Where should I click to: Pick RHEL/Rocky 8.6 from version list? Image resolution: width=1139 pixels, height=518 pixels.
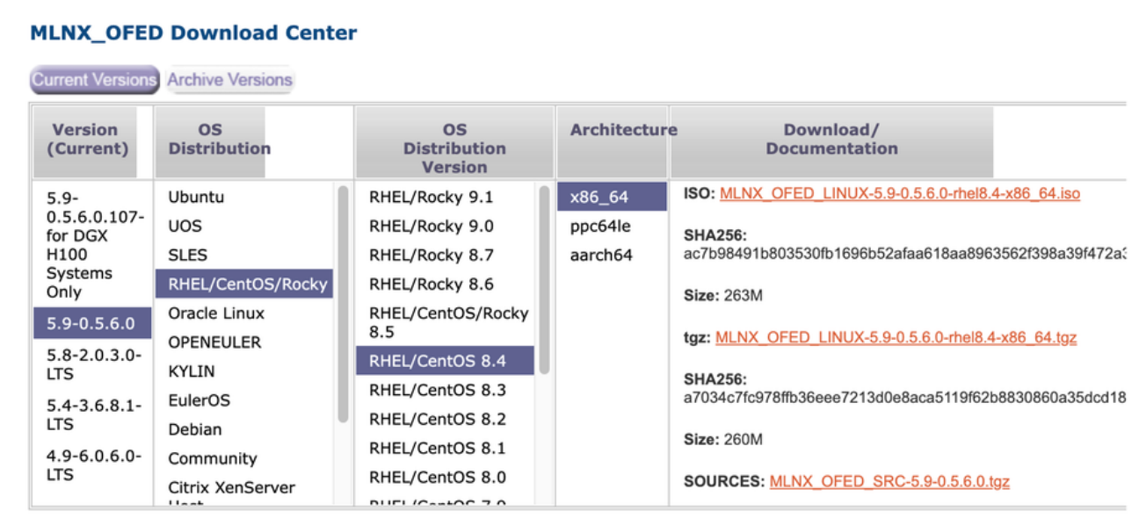432,284
